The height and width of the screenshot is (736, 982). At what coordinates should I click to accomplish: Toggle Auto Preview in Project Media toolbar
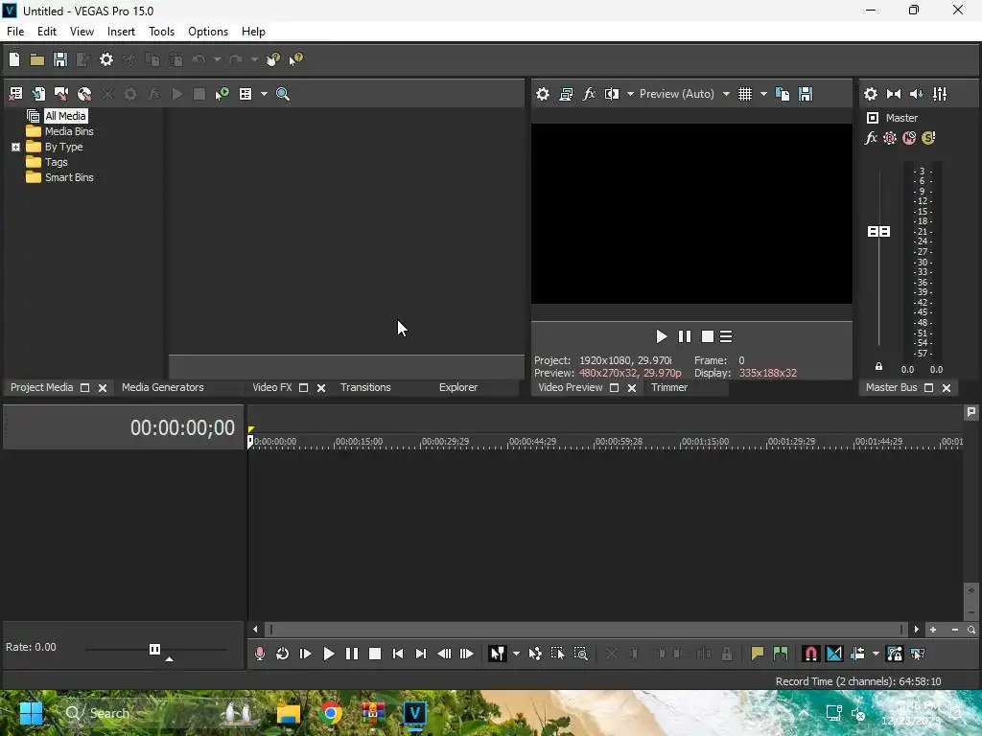coord(222,94)
